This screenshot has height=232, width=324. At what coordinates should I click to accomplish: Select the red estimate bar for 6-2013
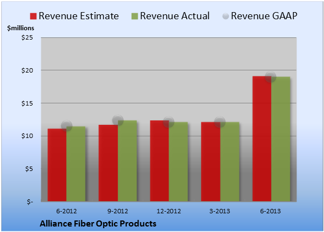pyautogui.click(x=262, y=139)
